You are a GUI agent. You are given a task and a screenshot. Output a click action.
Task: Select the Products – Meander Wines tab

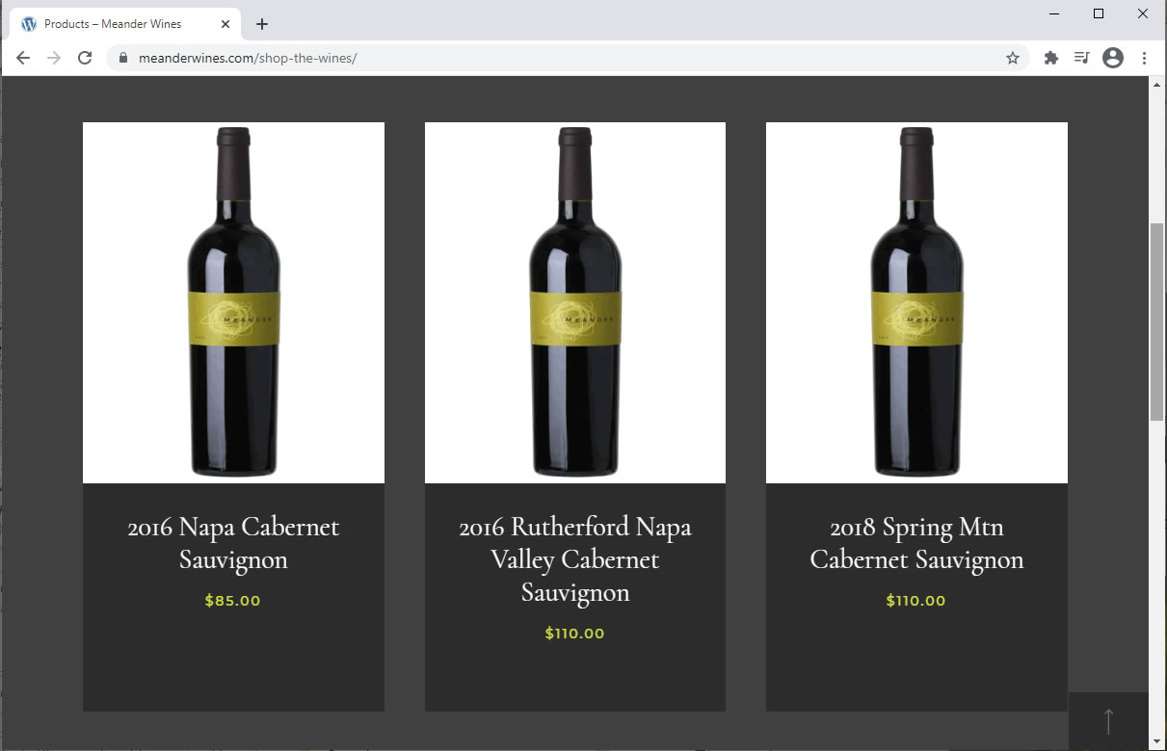pyautogui.click(x=113, y=24)
